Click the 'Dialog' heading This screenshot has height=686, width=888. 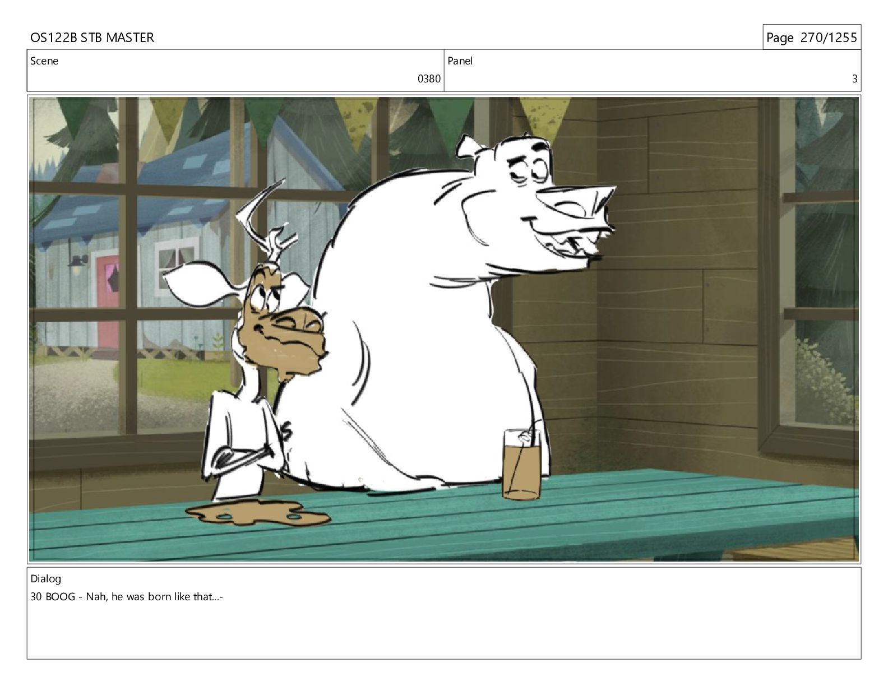point(46,579)
